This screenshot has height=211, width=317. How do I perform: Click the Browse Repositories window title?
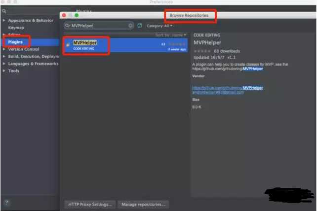[189, 15]
